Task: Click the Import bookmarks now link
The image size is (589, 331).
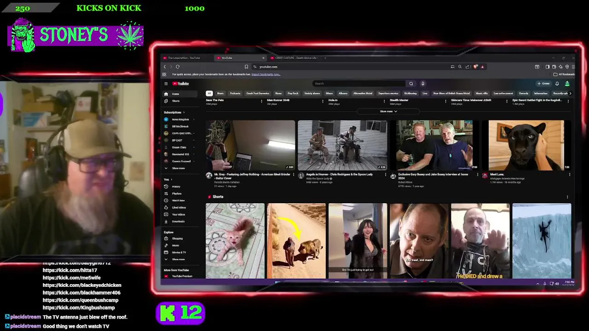Action: point(266,74)
